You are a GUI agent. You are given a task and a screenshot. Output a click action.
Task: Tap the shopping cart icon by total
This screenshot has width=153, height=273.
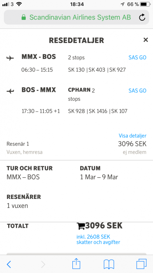81,226
